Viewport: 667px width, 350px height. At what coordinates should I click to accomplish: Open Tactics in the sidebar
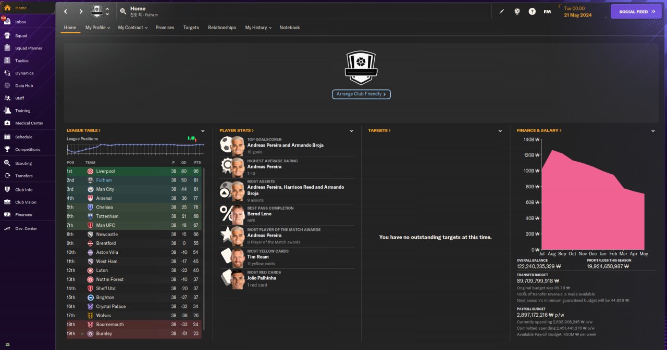click(x=28, y=61)
